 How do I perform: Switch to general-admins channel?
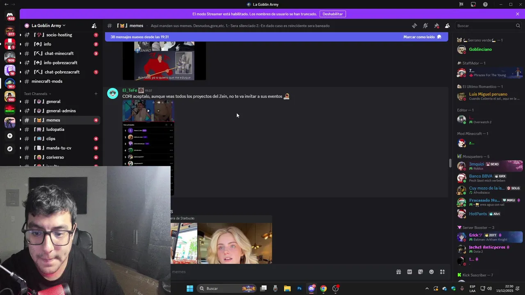[60, 111]
